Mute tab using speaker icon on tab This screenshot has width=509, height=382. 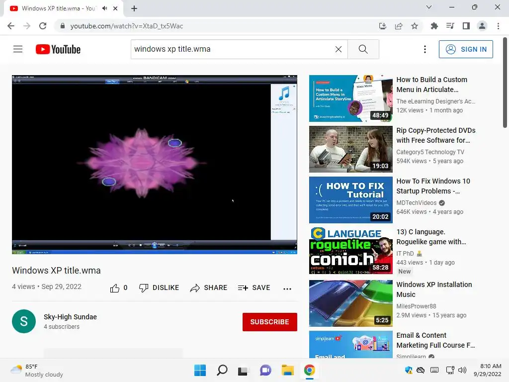point(104,8)
